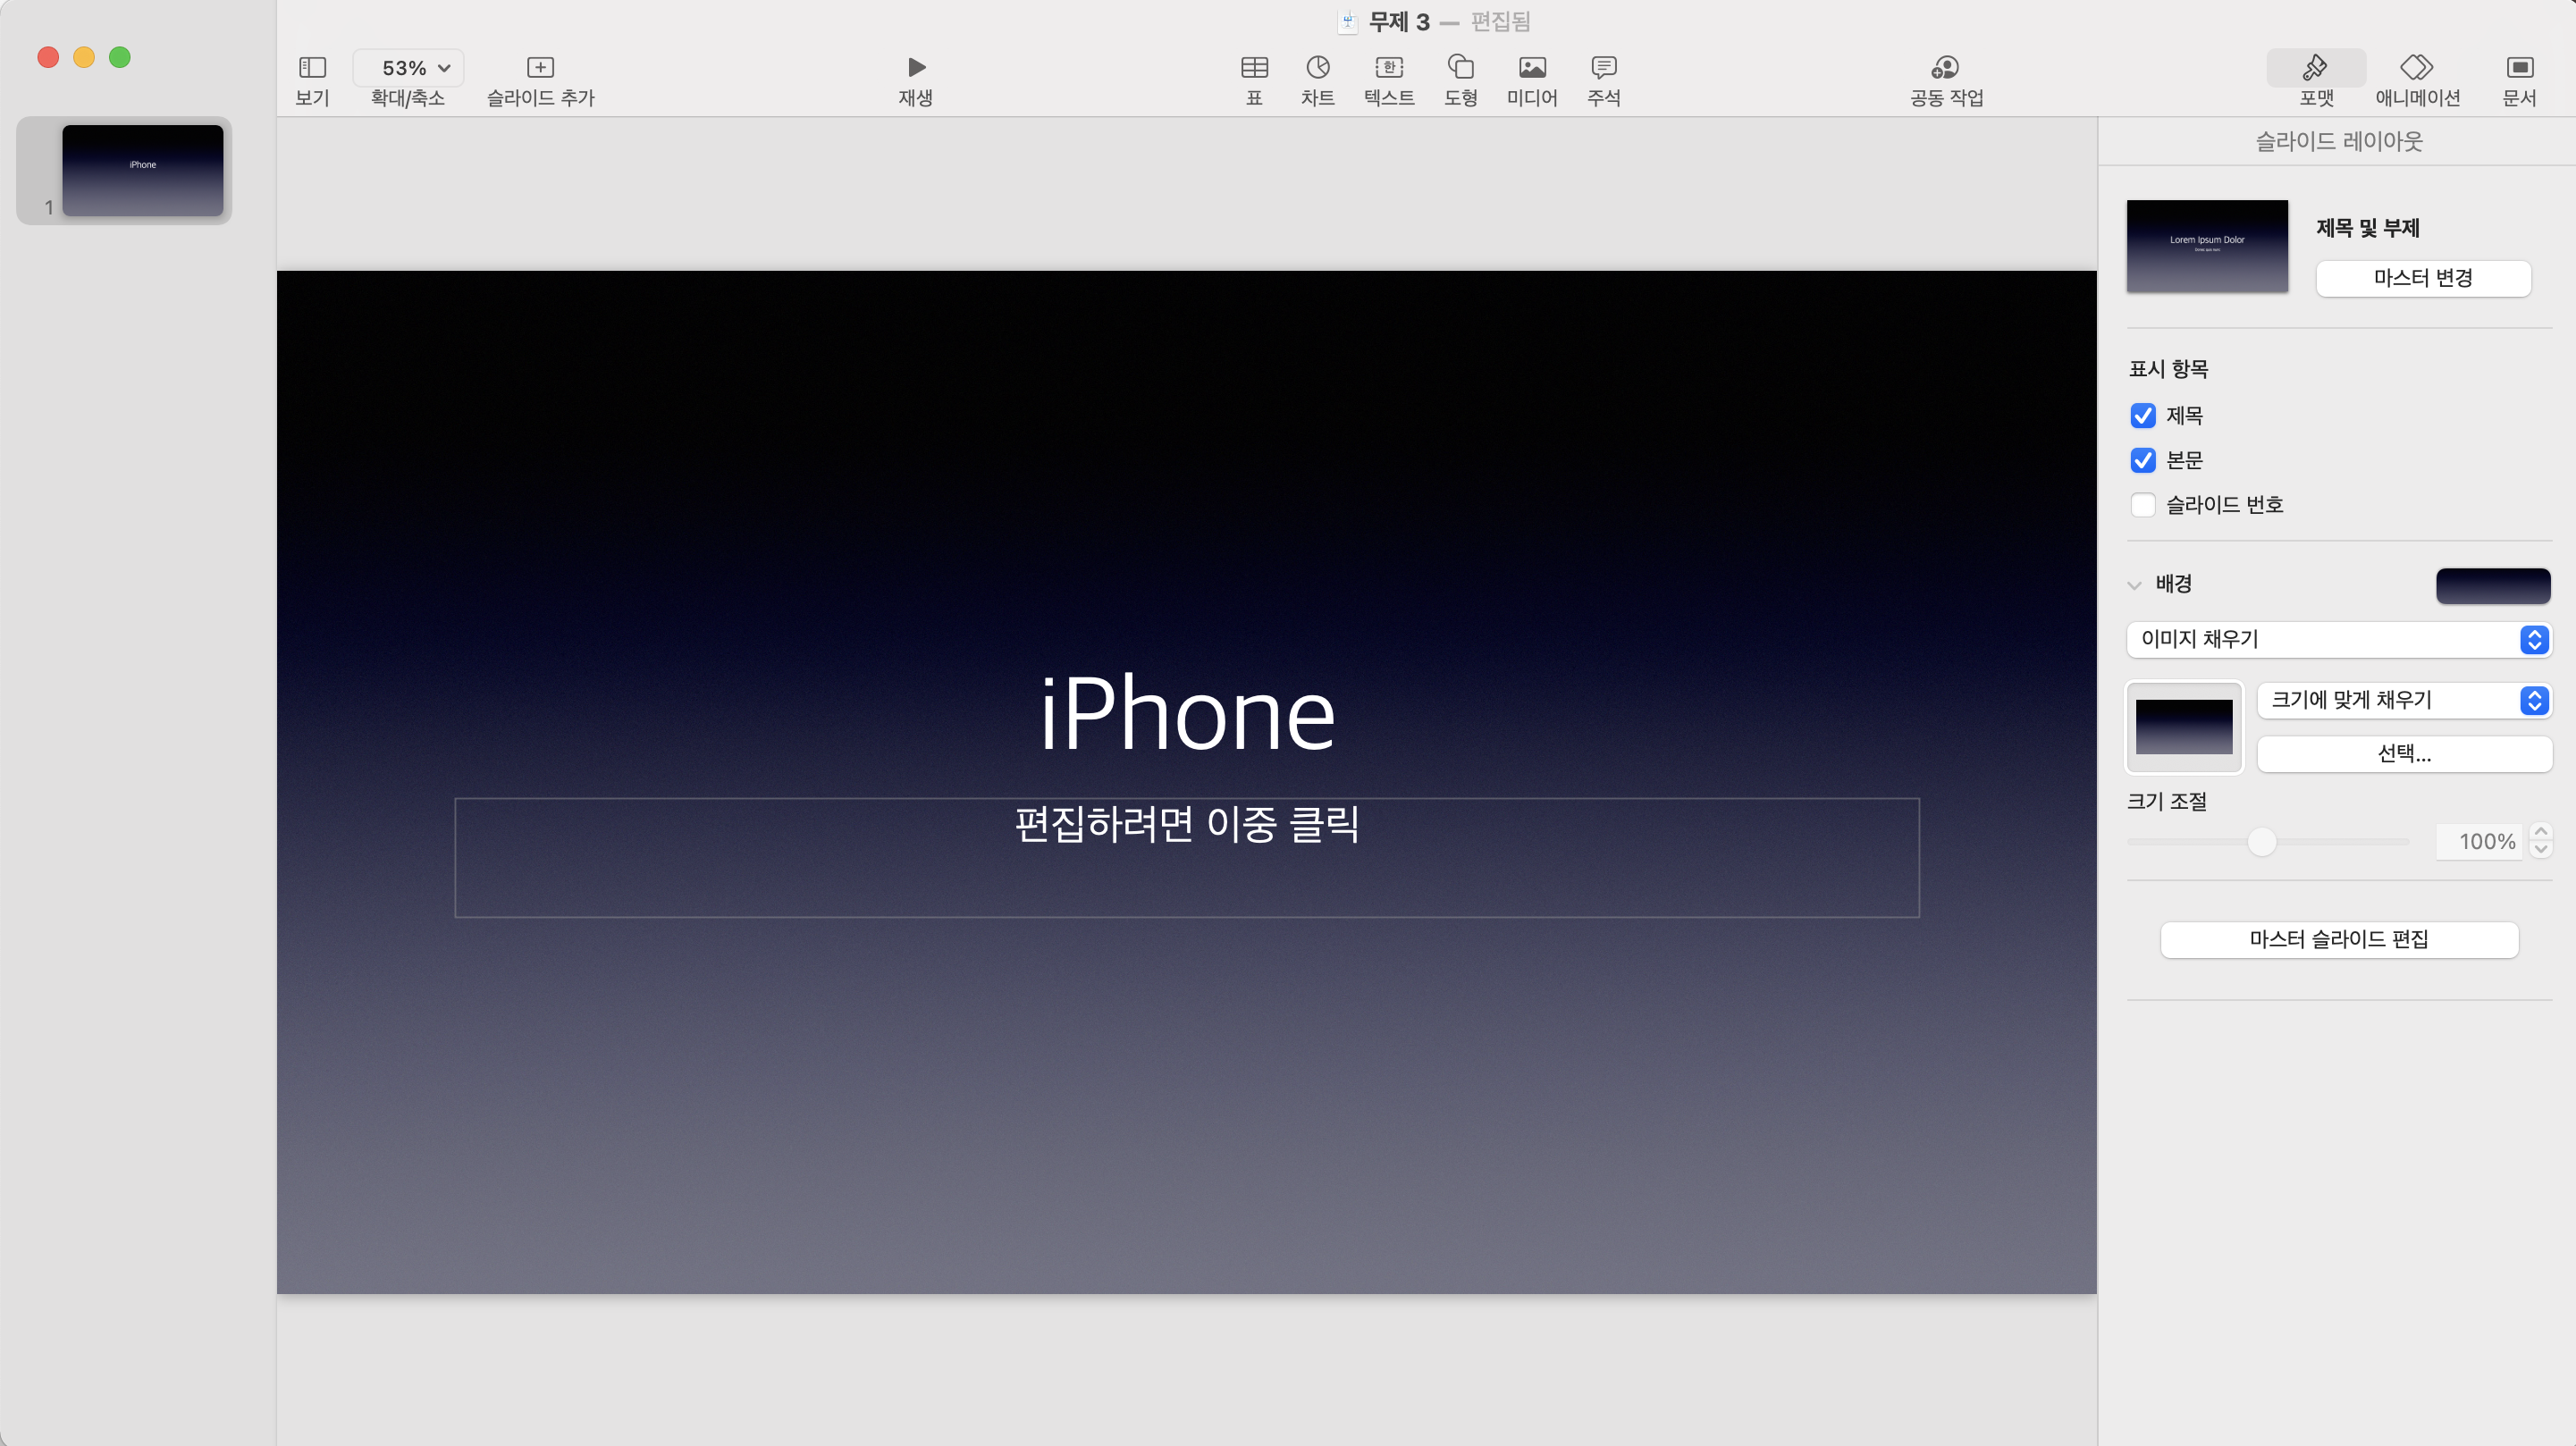Open 공동 작업 (Collaborate) icon
The image size is (2576, 1446).
(x=1945, y=68)
